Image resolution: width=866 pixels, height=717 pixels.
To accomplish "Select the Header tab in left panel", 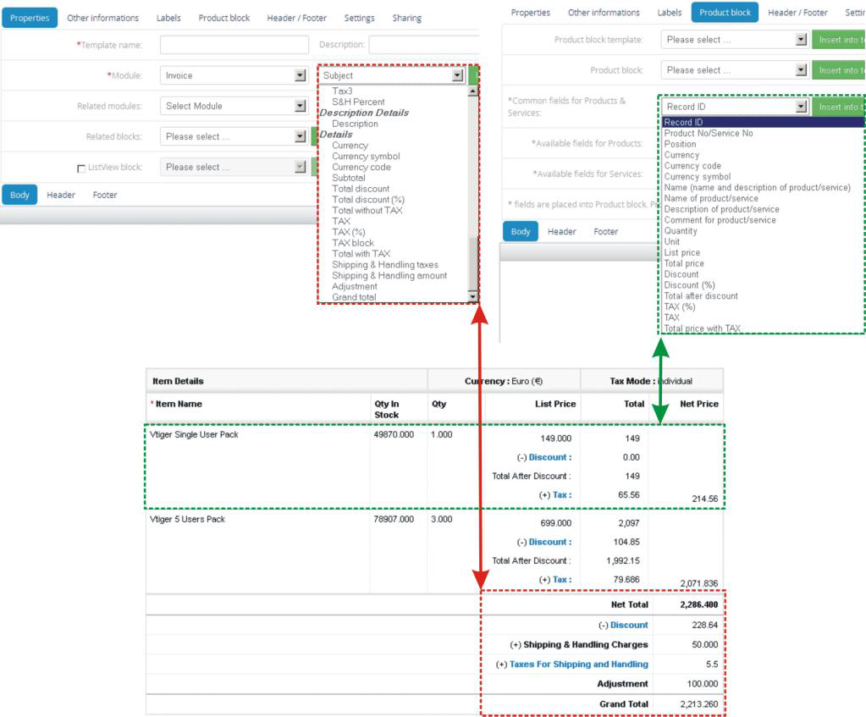I will pyautogui.click(x=61, y=195).
